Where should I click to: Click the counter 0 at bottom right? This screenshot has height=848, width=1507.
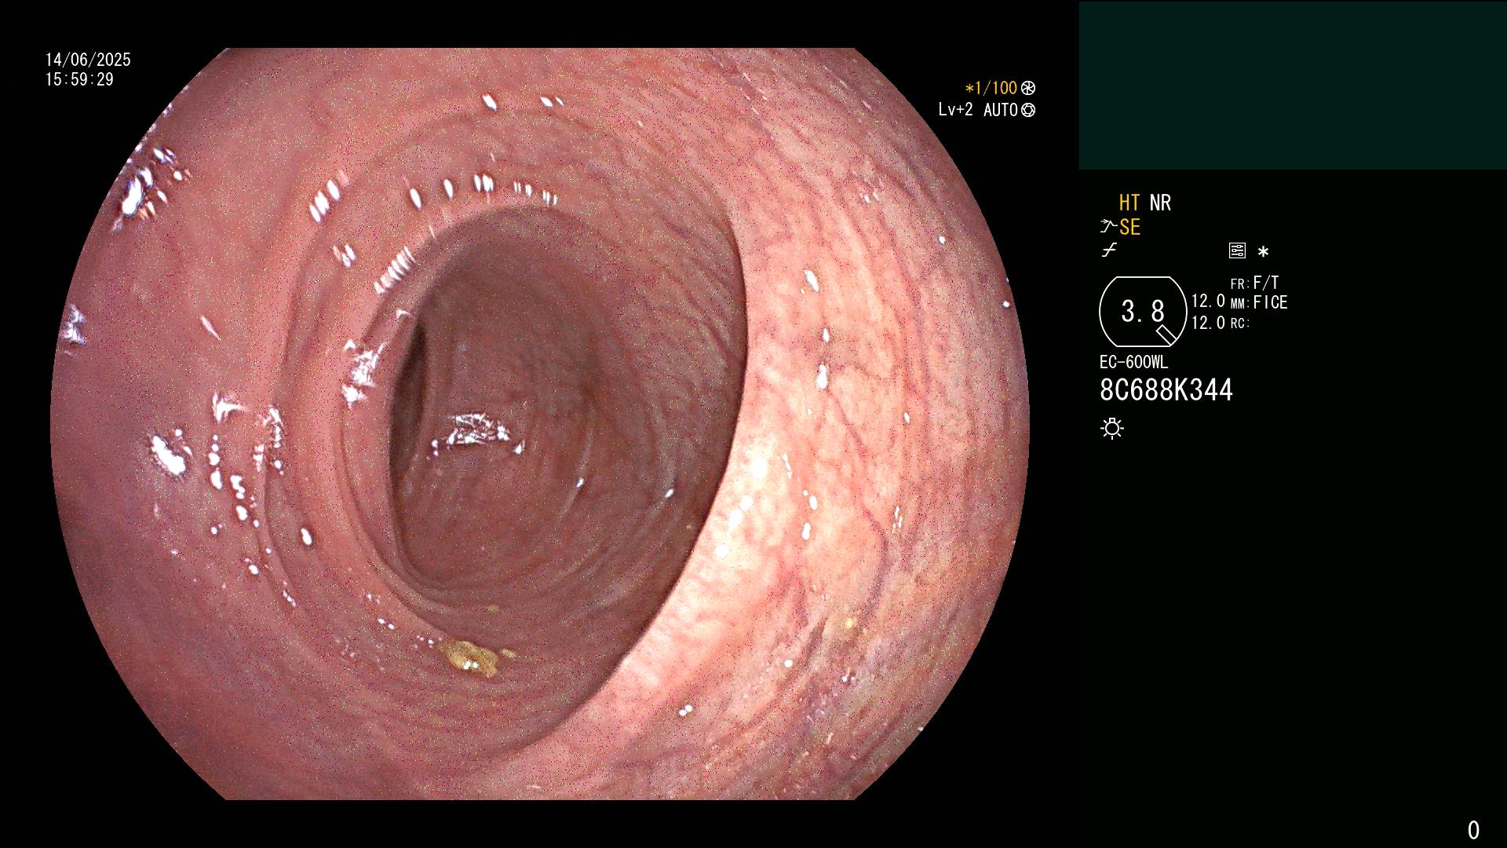pos(1473,830)
